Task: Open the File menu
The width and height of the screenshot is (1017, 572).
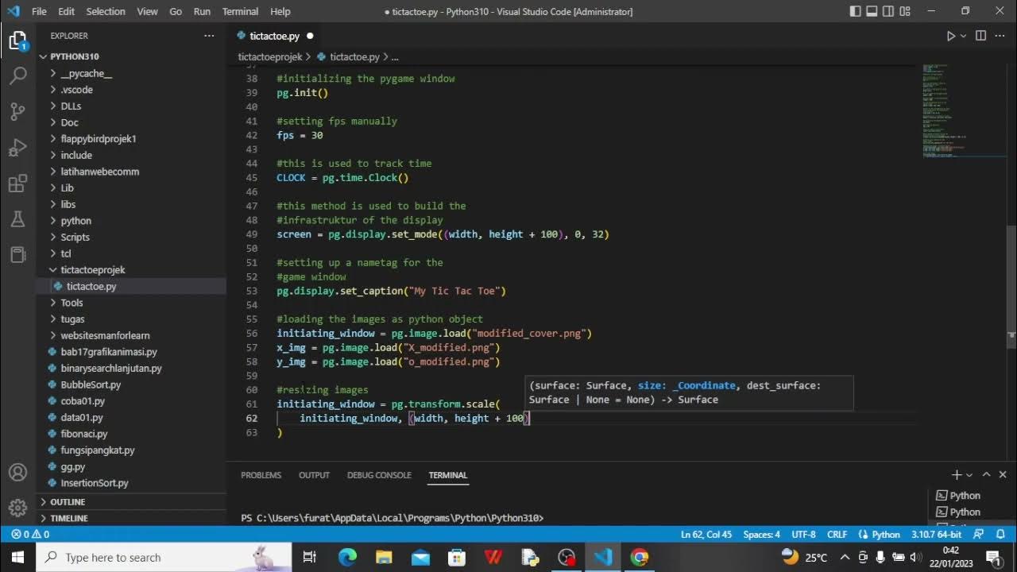Action: coord(39,11)
